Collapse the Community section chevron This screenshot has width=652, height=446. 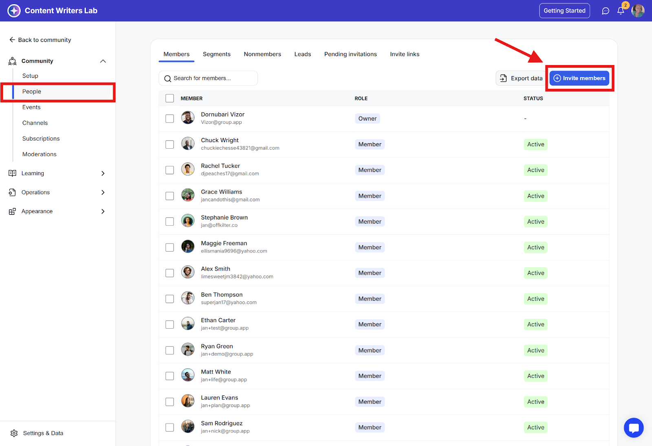(103, 61)
